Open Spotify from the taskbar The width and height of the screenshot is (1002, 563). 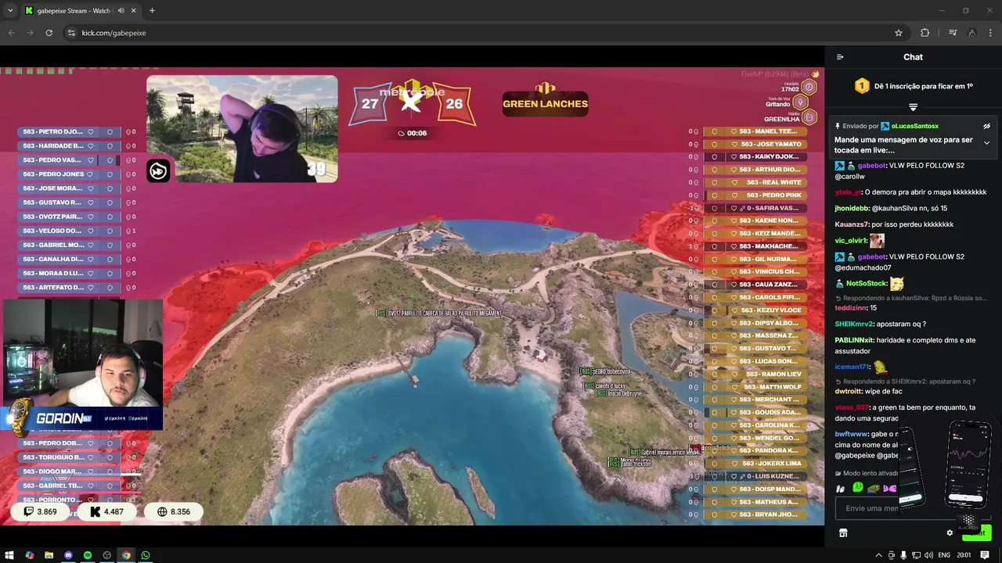coord(88,555)
